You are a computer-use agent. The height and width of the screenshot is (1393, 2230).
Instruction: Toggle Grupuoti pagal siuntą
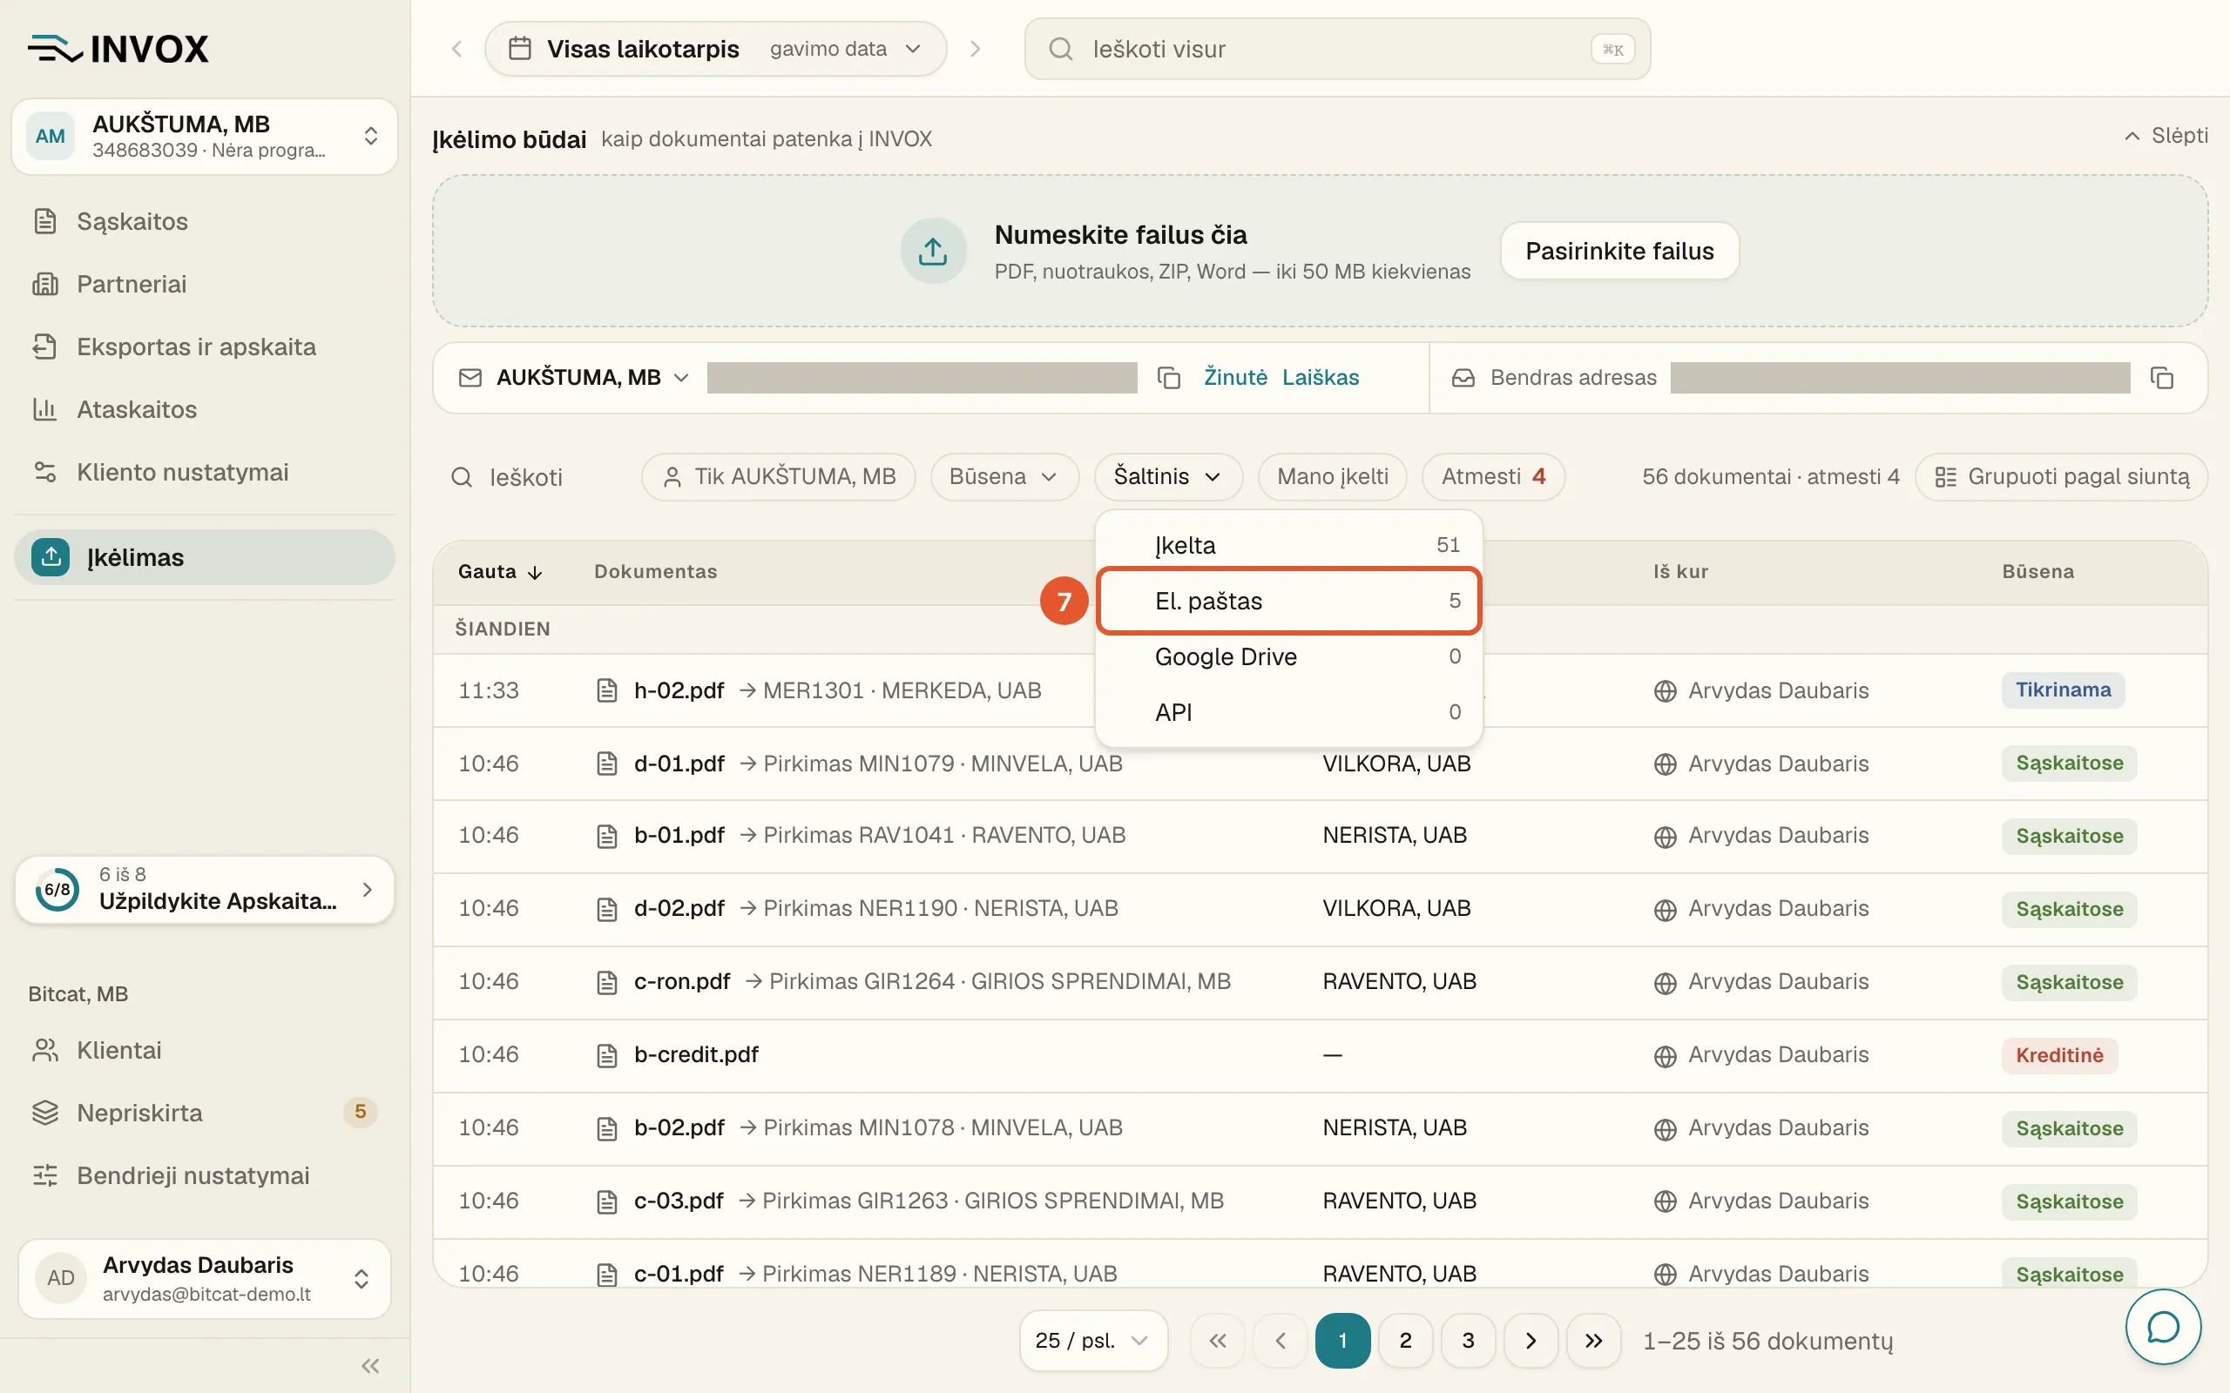pyautogui.click(x=2061, y=476)
